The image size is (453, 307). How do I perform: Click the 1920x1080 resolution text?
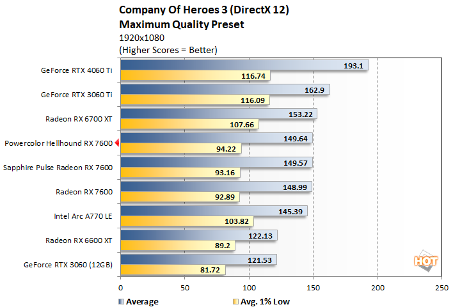[x=141, y=38]
